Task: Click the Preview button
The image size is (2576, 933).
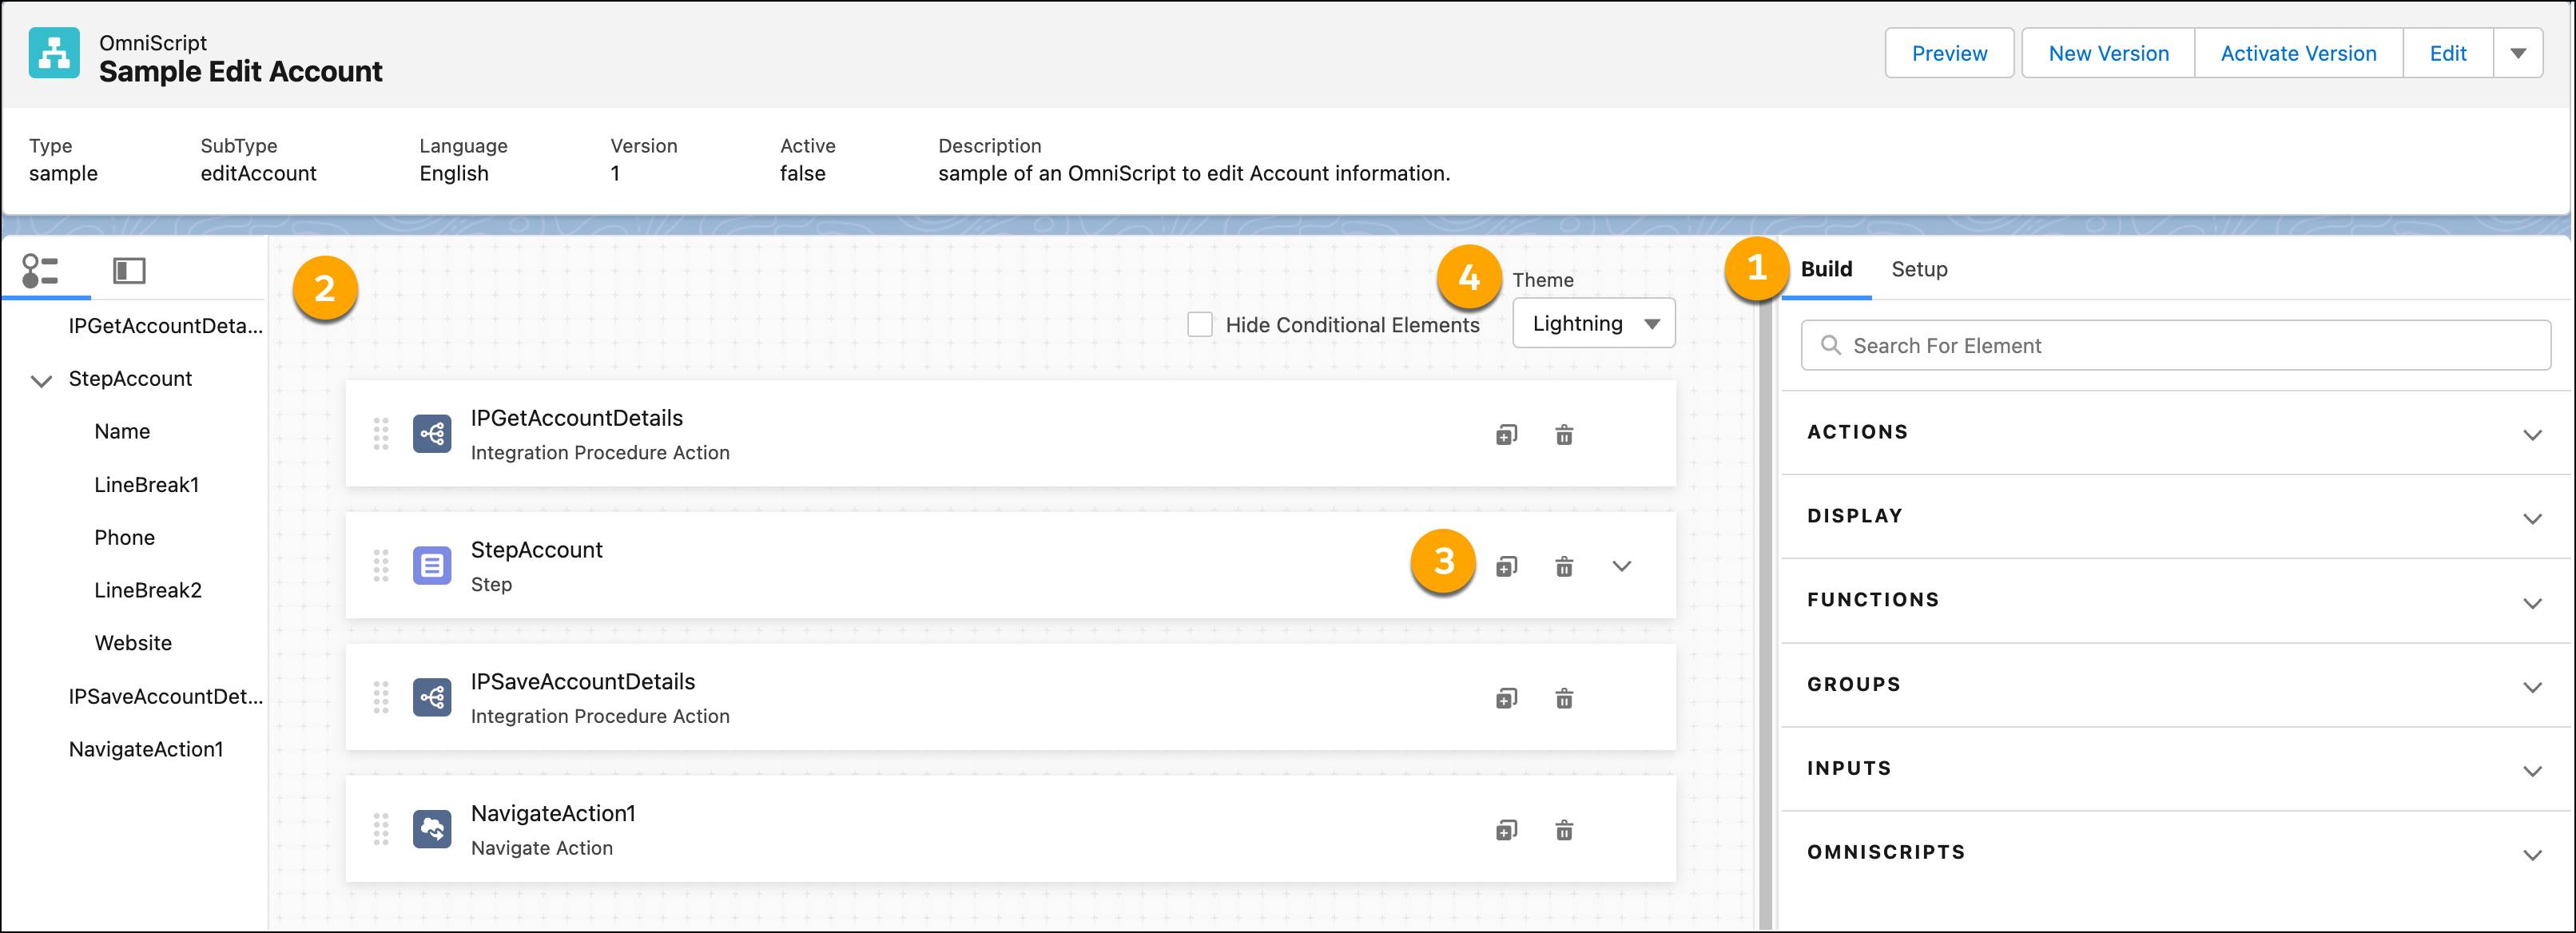Action: (1947, 52)
